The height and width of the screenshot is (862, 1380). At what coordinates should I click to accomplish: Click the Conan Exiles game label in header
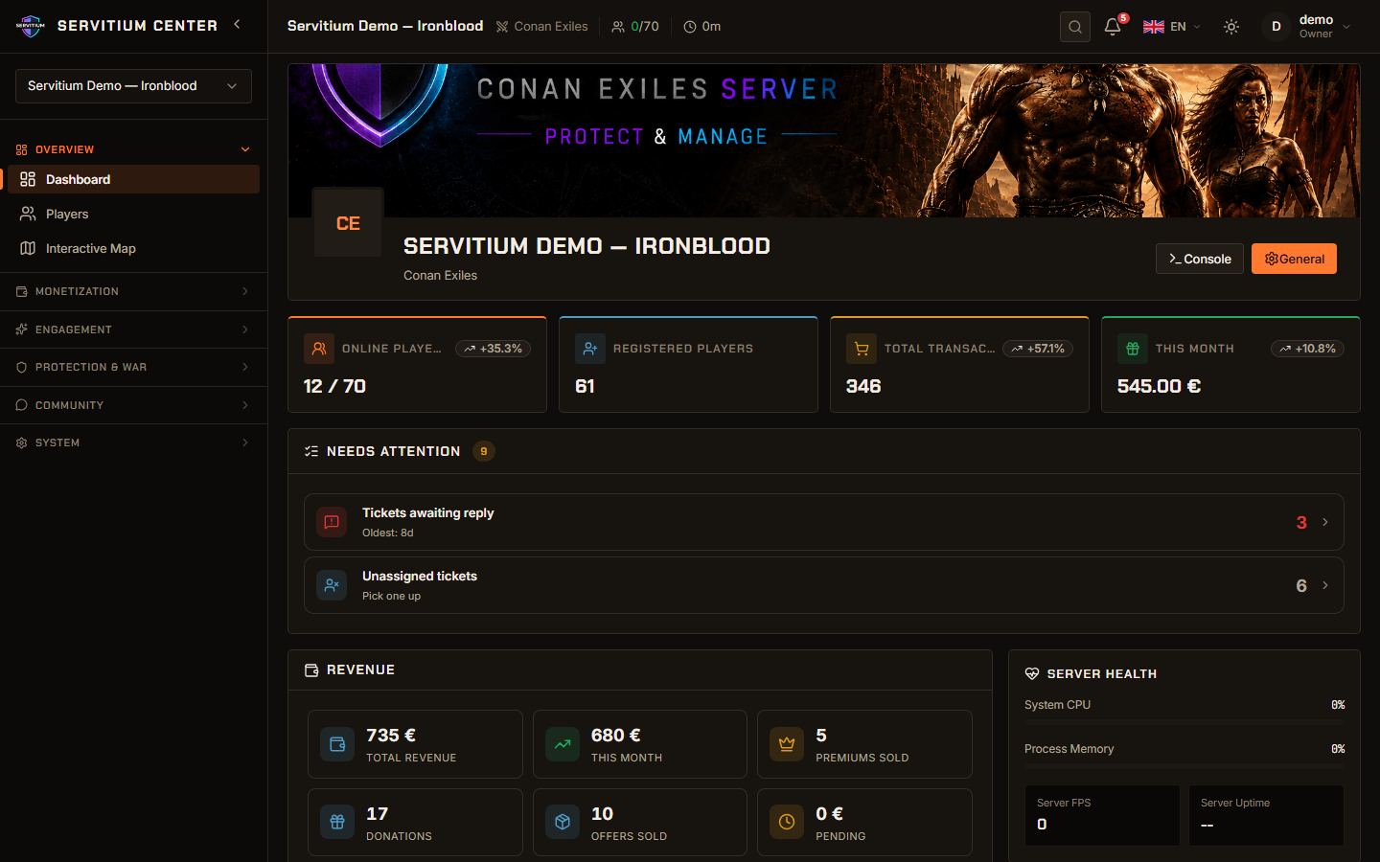tap(542, 27)
